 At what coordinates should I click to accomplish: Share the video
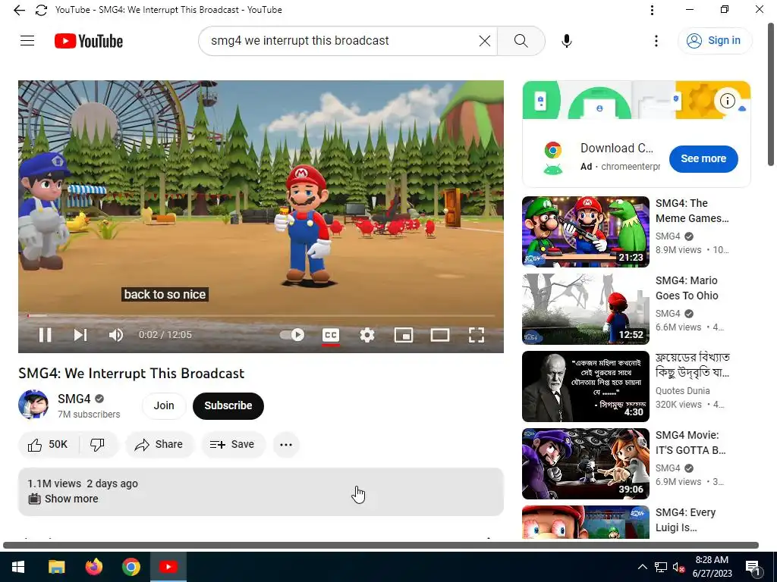coord(159,444)
